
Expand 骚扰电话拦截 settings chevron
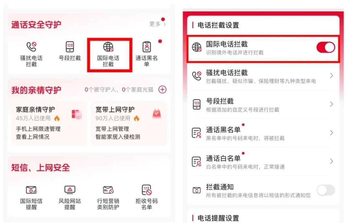tap(332, 76)
